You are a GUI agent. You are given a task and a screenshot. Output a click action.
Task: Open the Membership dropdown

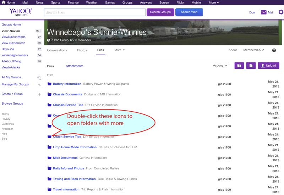(x=253, y=50)
